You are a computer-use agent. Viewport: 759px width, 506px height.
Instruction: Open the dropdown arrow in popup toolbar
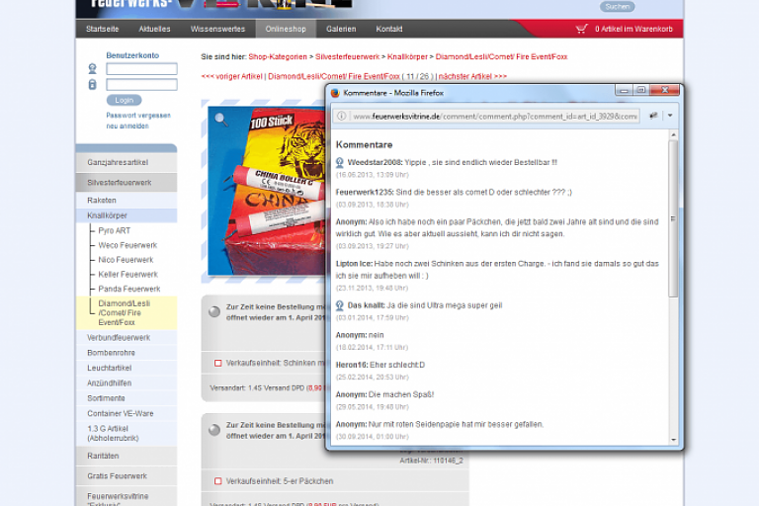[670, 116]
